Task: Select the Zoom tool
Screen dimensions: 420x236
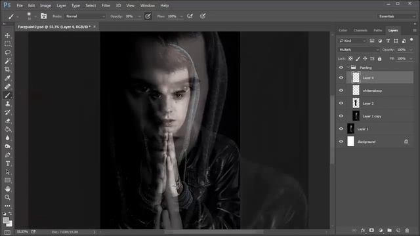Action: tap(7, 197)
